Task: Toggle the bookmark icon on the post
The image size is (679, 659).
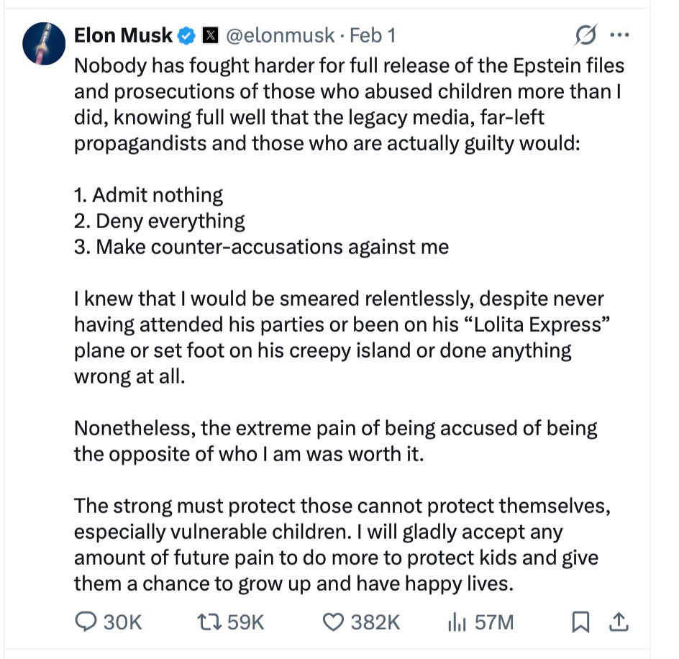Action: (580, 622)
